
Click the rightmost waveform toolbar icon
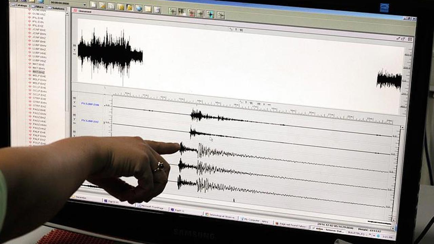point(221,15)
